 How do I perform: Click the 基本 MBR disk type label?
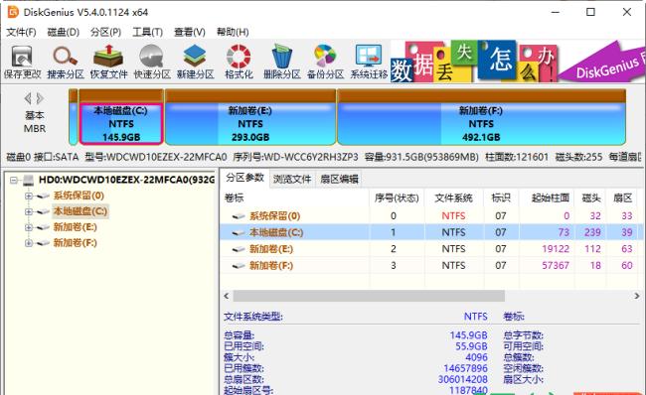35,122
